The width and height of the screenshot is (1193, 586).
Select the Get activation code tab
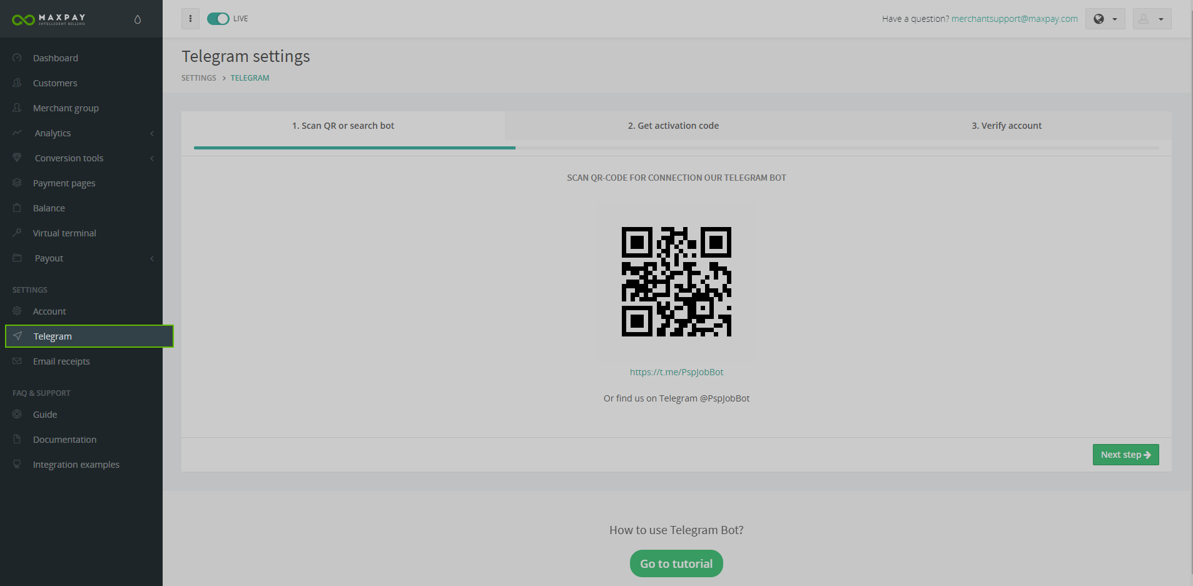(x=673, y=126)
